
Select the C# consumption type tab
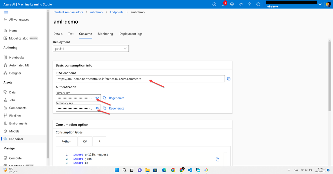(85, 141)
